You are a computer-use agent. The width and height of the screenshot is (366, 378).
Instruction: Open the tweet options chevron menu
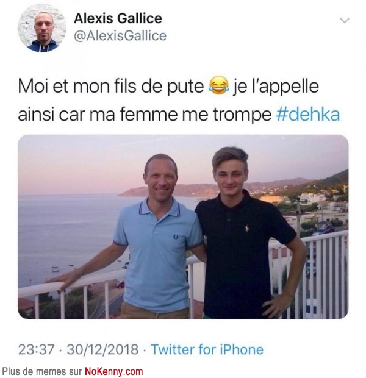tap(345, 20)
